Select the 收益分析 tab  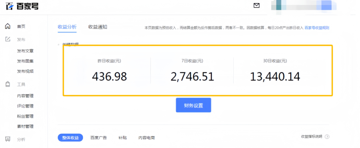pos(67,27)
